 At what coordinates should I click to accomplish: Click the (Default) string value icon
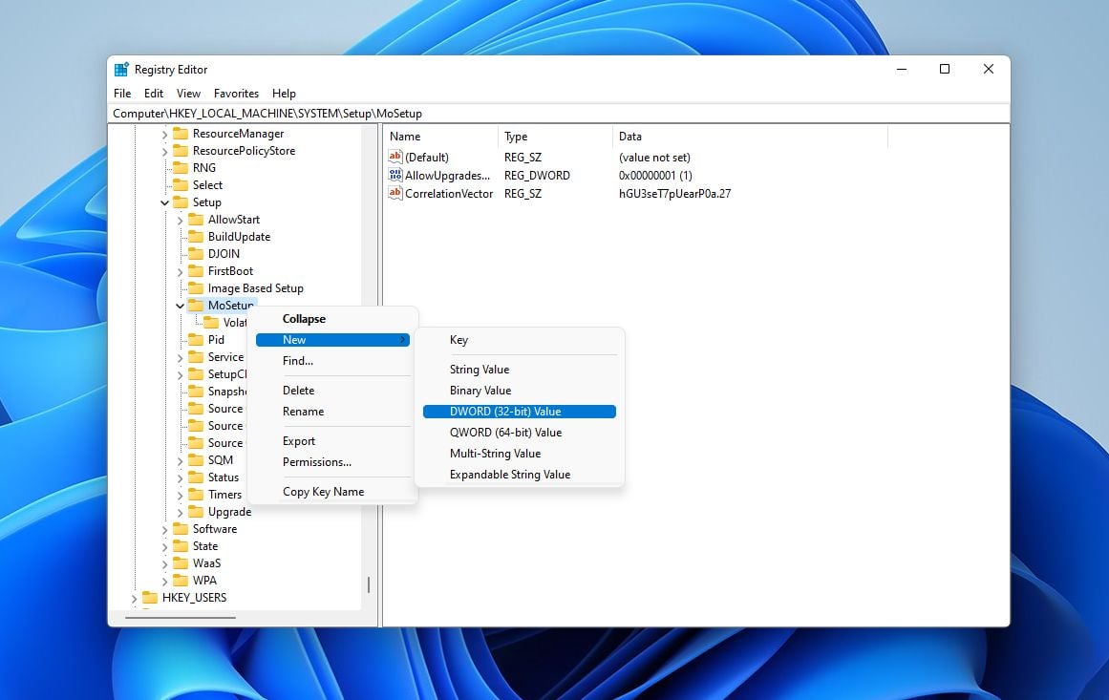[x=396, y=158]
